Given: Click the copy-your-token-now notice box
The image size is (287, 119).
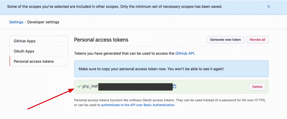Looking at the screenshot, I should pyautogui.click(x=171, y=69).
